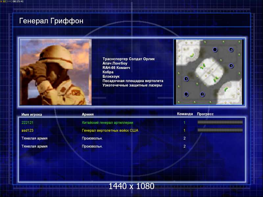This screenshot has width=263, height=197.
Task: Select player name 222121
Action: pos(27,122)
